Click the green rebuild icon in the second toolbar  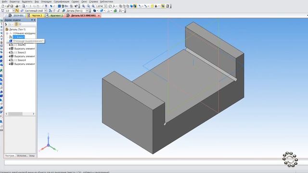pos(115,11)
